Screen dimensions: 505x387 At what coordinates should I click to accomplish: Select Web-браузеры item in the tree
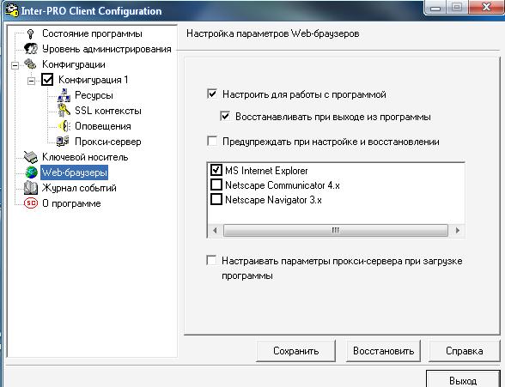click(74, 172)
